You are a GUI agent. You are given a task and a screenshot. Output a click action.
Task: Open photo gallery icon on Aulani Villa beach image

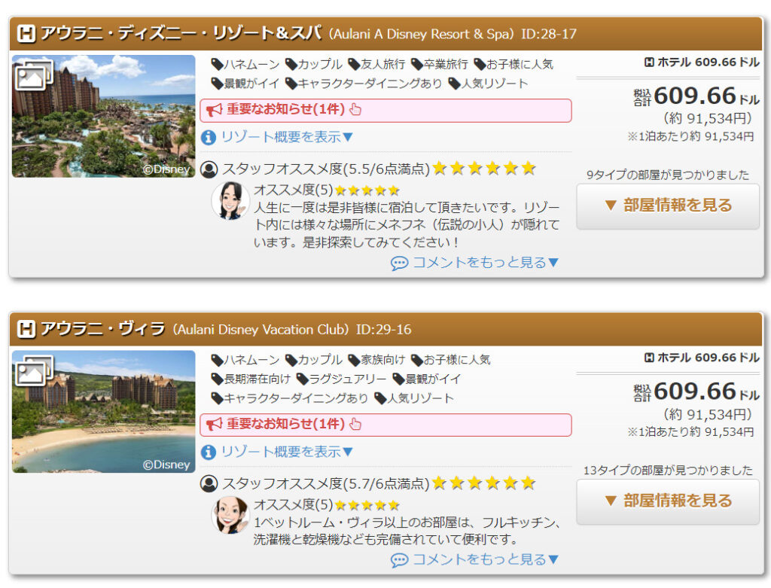[x=34, y=370]
